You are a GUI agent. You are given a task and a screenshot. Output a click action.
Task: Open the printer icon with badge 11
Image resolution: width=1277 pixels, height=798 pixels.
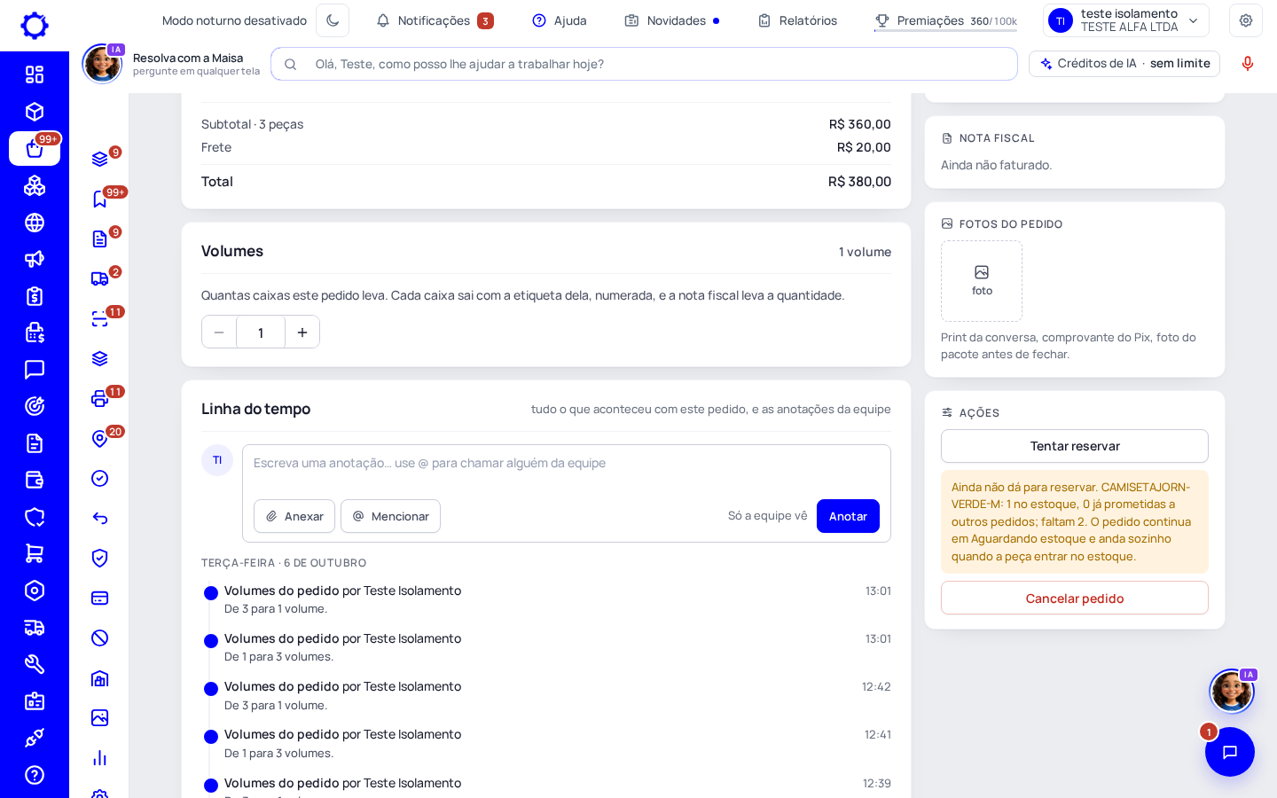pyautogui.click(x=100, y=399)
